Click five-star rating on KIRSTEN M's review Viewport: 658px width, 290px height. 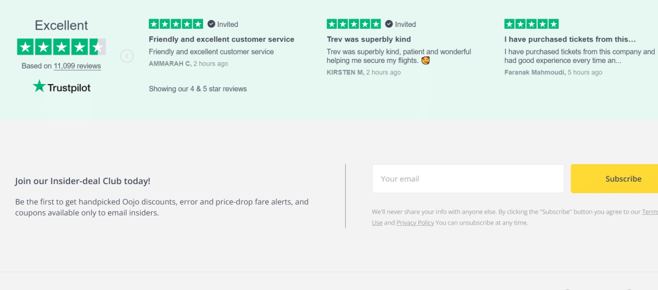click(x=354, y=24)
